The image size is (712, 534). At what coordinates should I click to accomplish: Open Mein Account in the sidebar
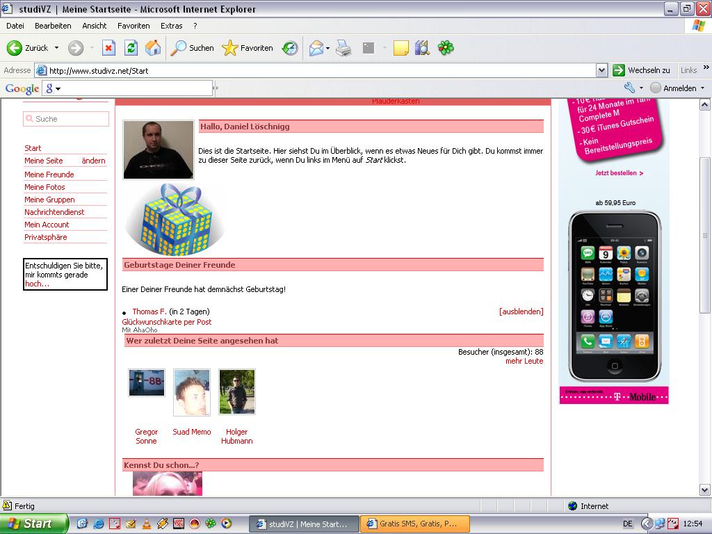pyautogui.click(x=47, y=225)
